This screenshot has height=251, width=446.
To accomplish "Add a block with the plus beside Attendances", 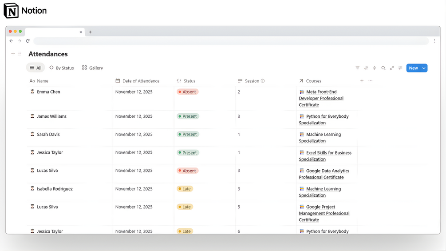I will click(x=13, y=53).
